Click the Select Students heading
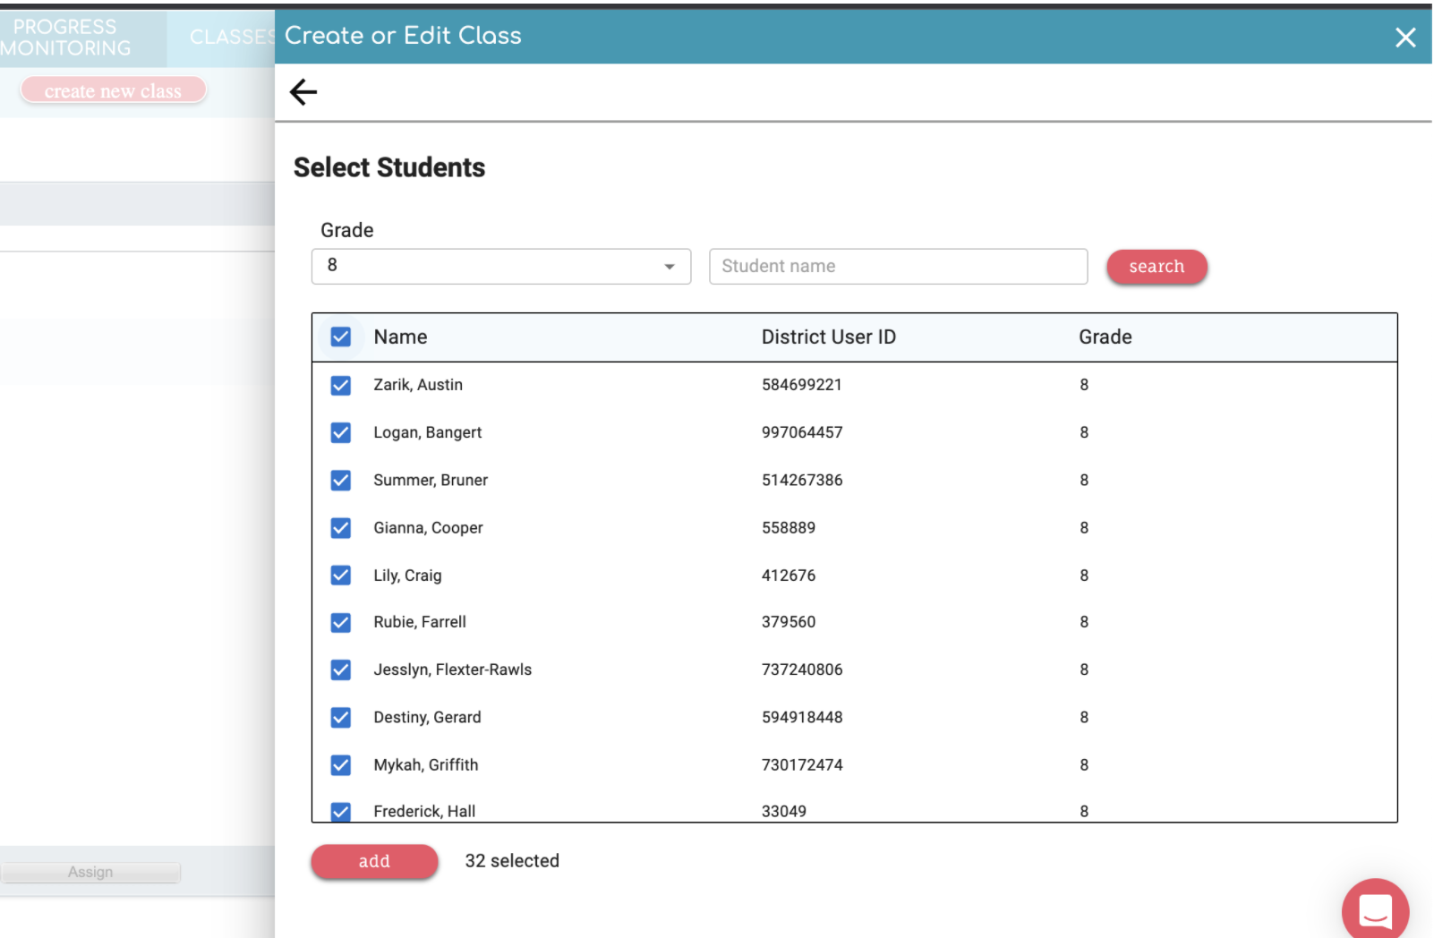The height and width of the screenshot is (938, 1434). coord(389,167)
